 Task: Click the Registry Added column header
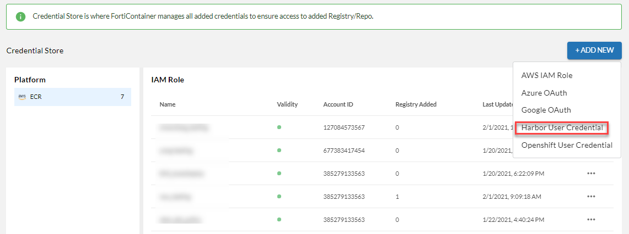tap(416, 104)
